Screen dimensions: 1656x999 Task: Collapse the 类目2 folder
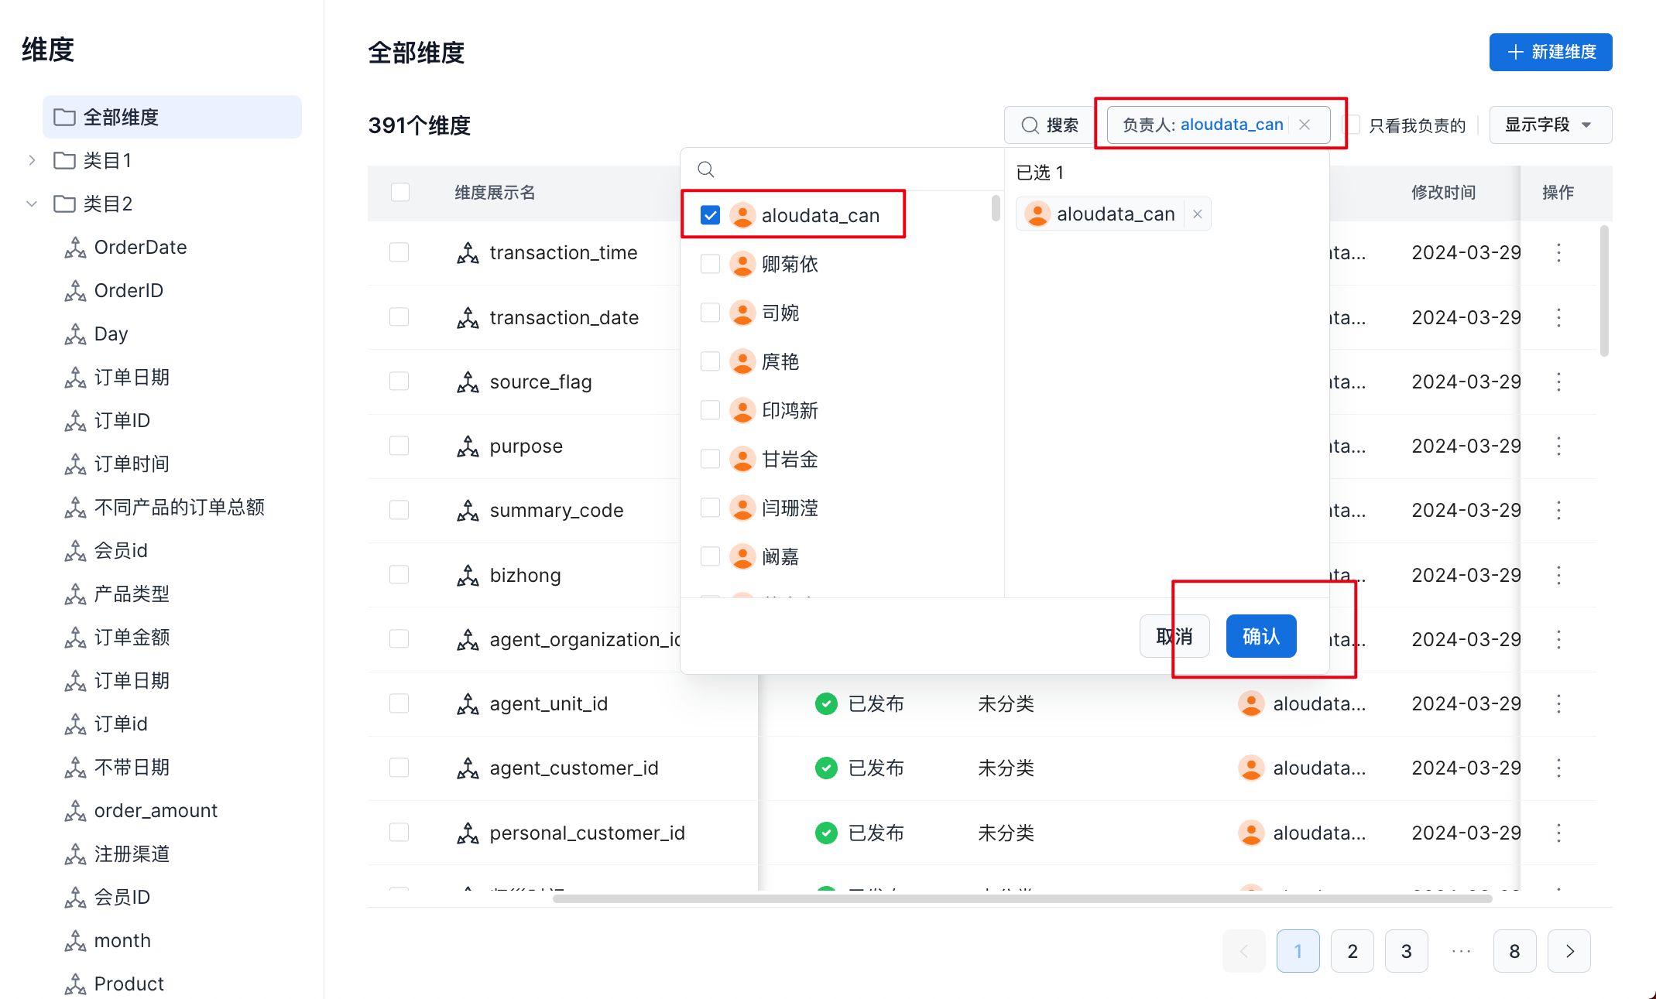click(x=32, y=204)
